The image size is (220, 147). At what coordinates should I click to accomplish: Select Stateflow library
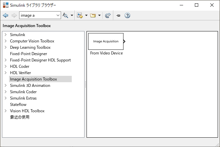(x=18, y=105)
